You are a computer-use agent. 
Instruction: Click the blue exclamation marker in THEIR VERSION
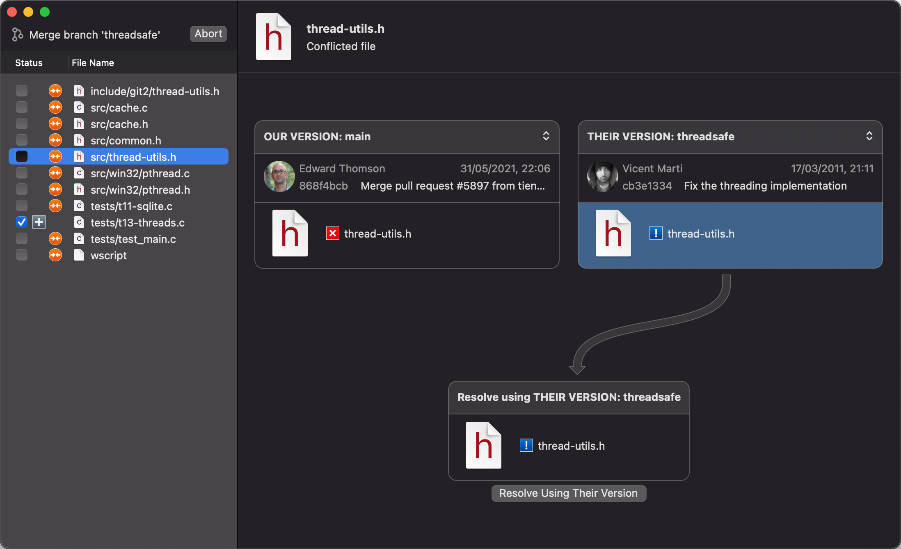pyautogui.click(x=656, y=233)
